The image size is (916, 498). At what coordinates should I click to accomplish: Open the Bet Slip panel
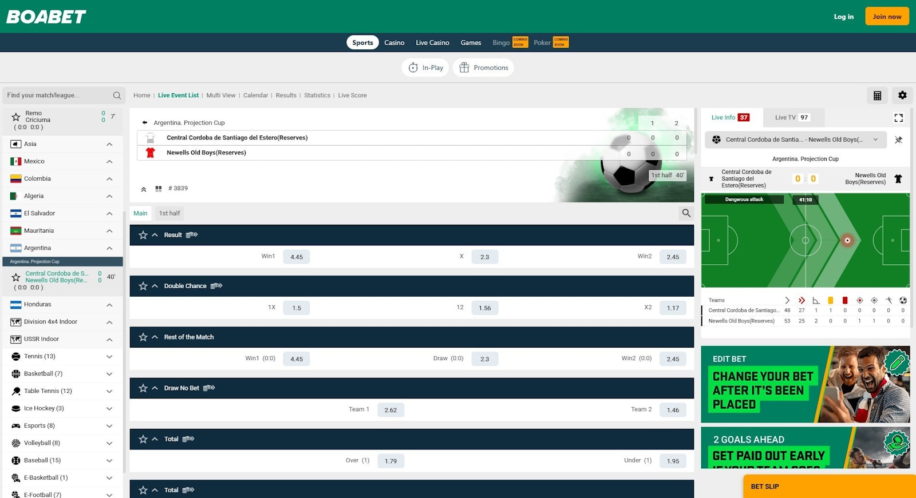(829, 487)
